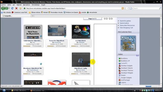Open the Herramientas menu
The height and width of the screenshot is (92, 163).
[36, 5]
